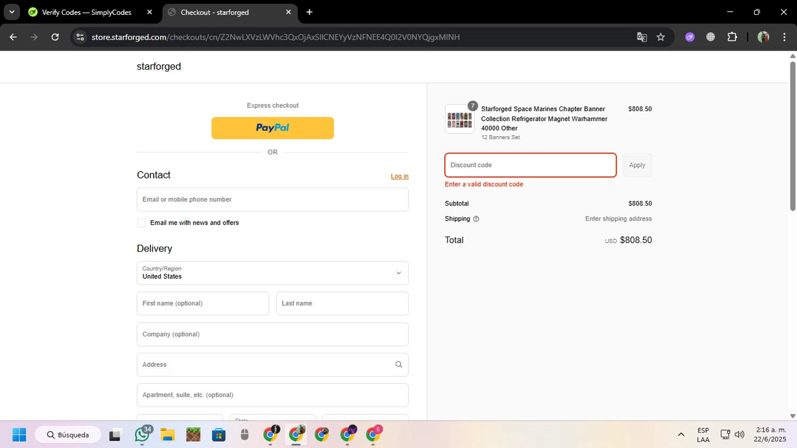Open the clock showing 2:16 a. m.

[x=770, y=435]
